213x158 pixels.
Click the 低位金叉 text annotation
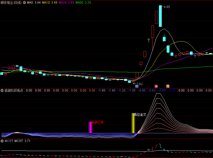[140, 115]
